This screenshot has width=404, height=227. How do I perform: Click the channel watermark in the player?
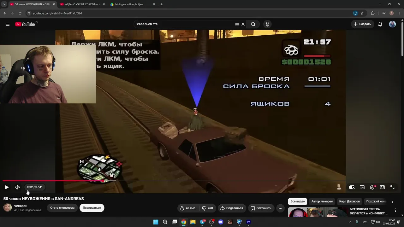click(x=339, y=187)
